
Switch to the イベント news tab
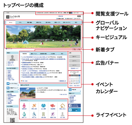[x=34, y=54]
